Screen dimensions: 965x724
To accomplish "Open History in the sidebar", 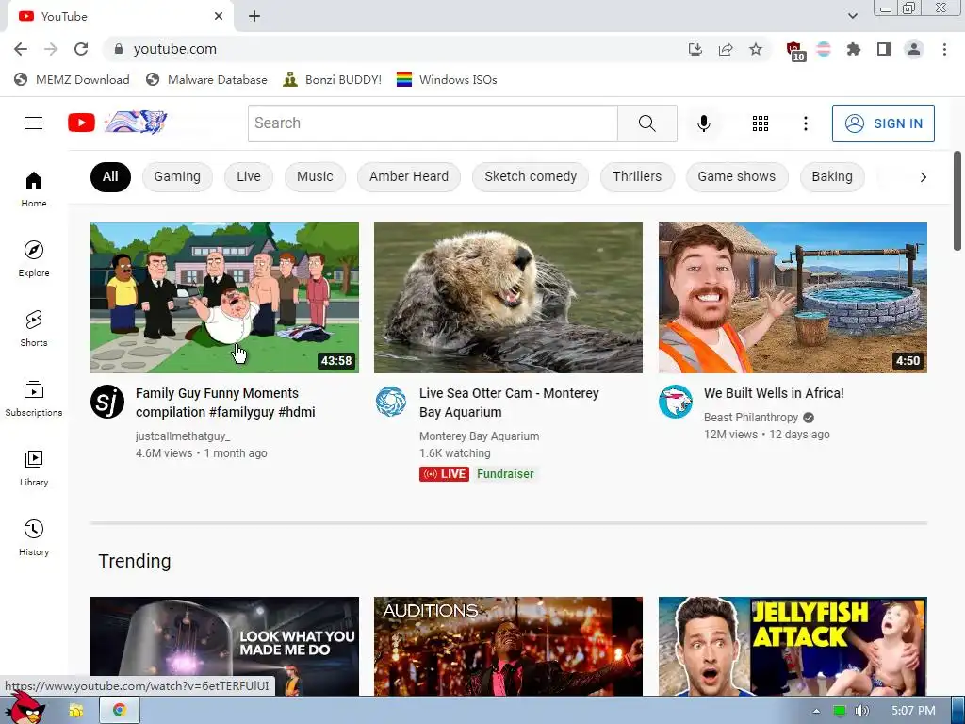I will coord(34,537).
